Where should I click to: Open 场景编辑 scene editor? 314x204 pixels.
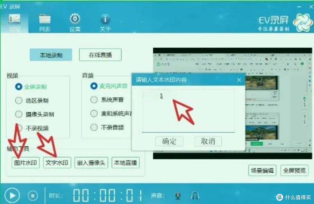coord(262,170)
